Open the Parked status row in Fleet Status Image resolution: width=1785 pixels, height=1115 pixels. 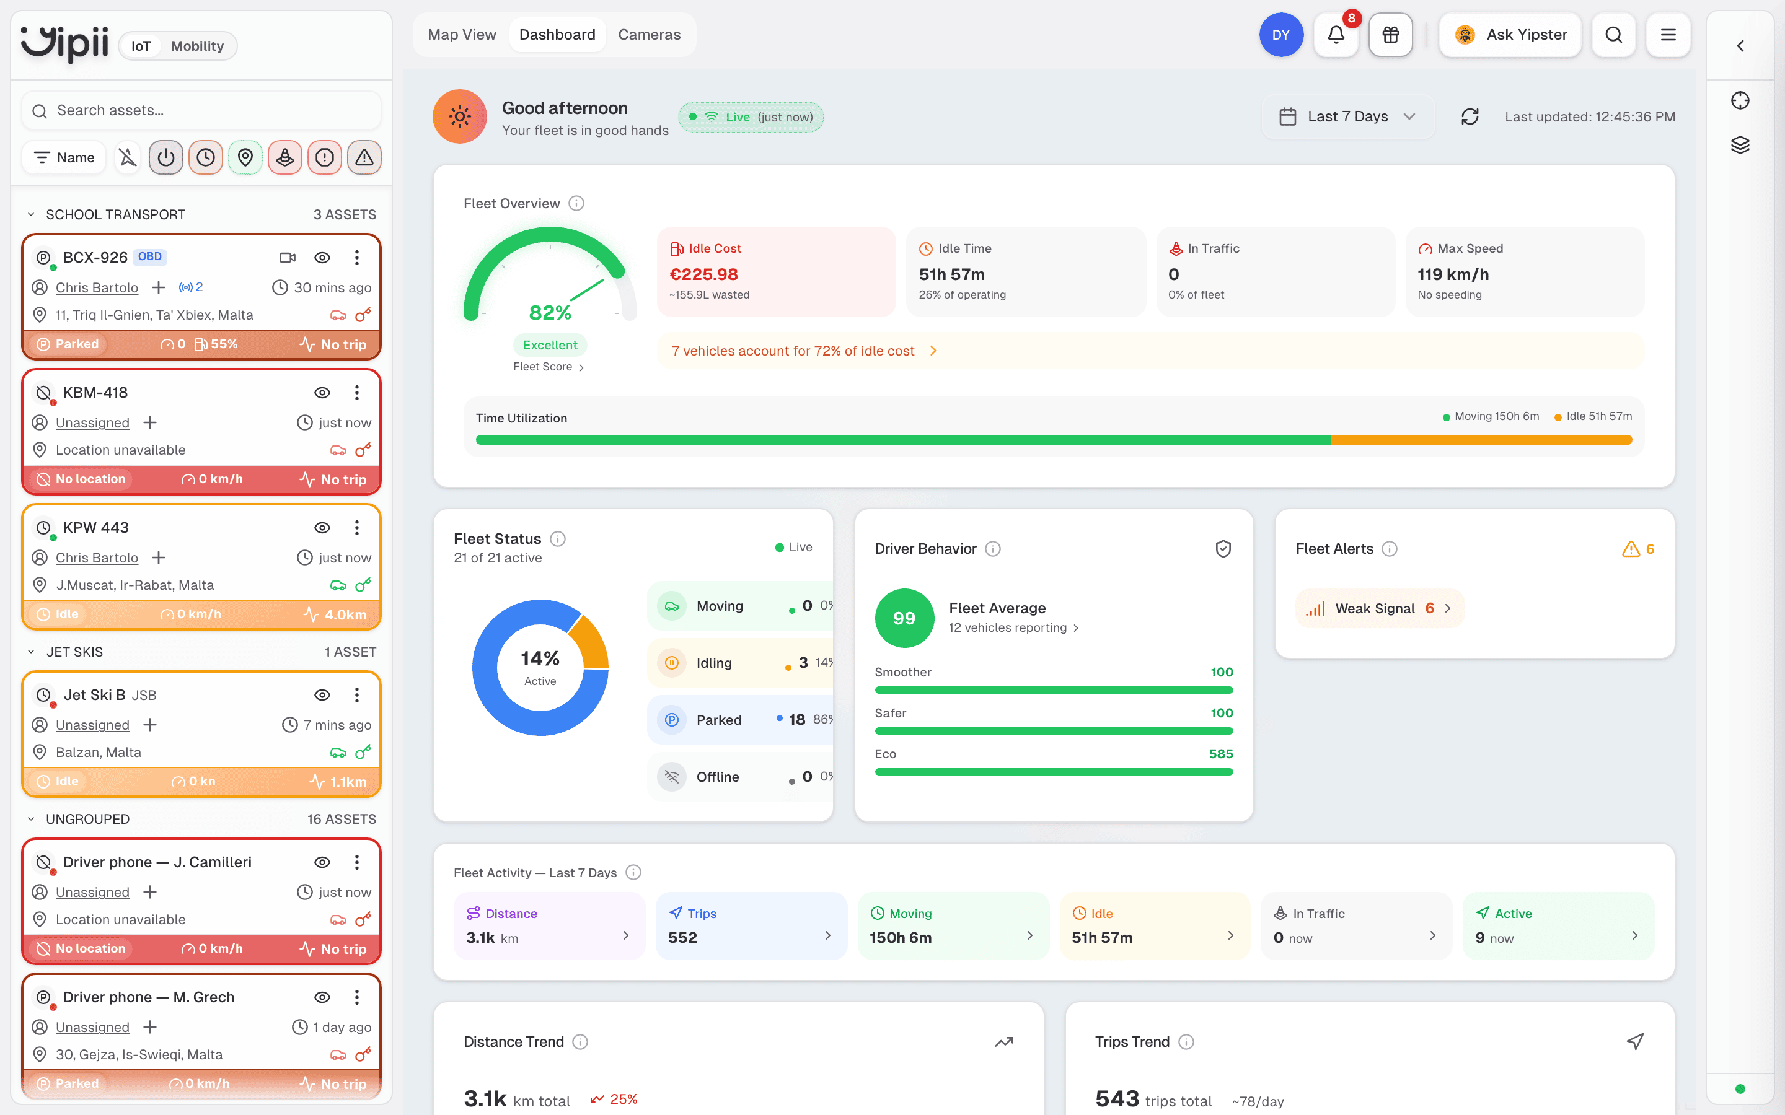(740, 720)
